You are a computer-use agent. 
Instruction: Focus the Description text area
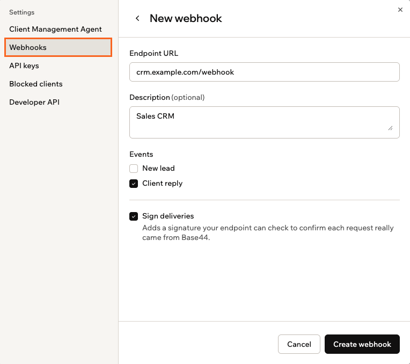pyautogui.click(x=265, y=122)
